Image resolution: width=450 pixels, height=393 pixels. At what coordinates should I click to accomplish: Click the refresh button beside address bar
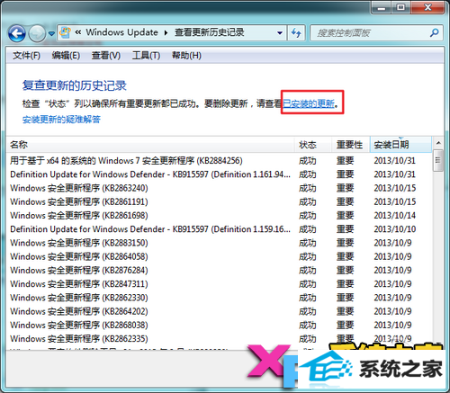pos(296,32)
